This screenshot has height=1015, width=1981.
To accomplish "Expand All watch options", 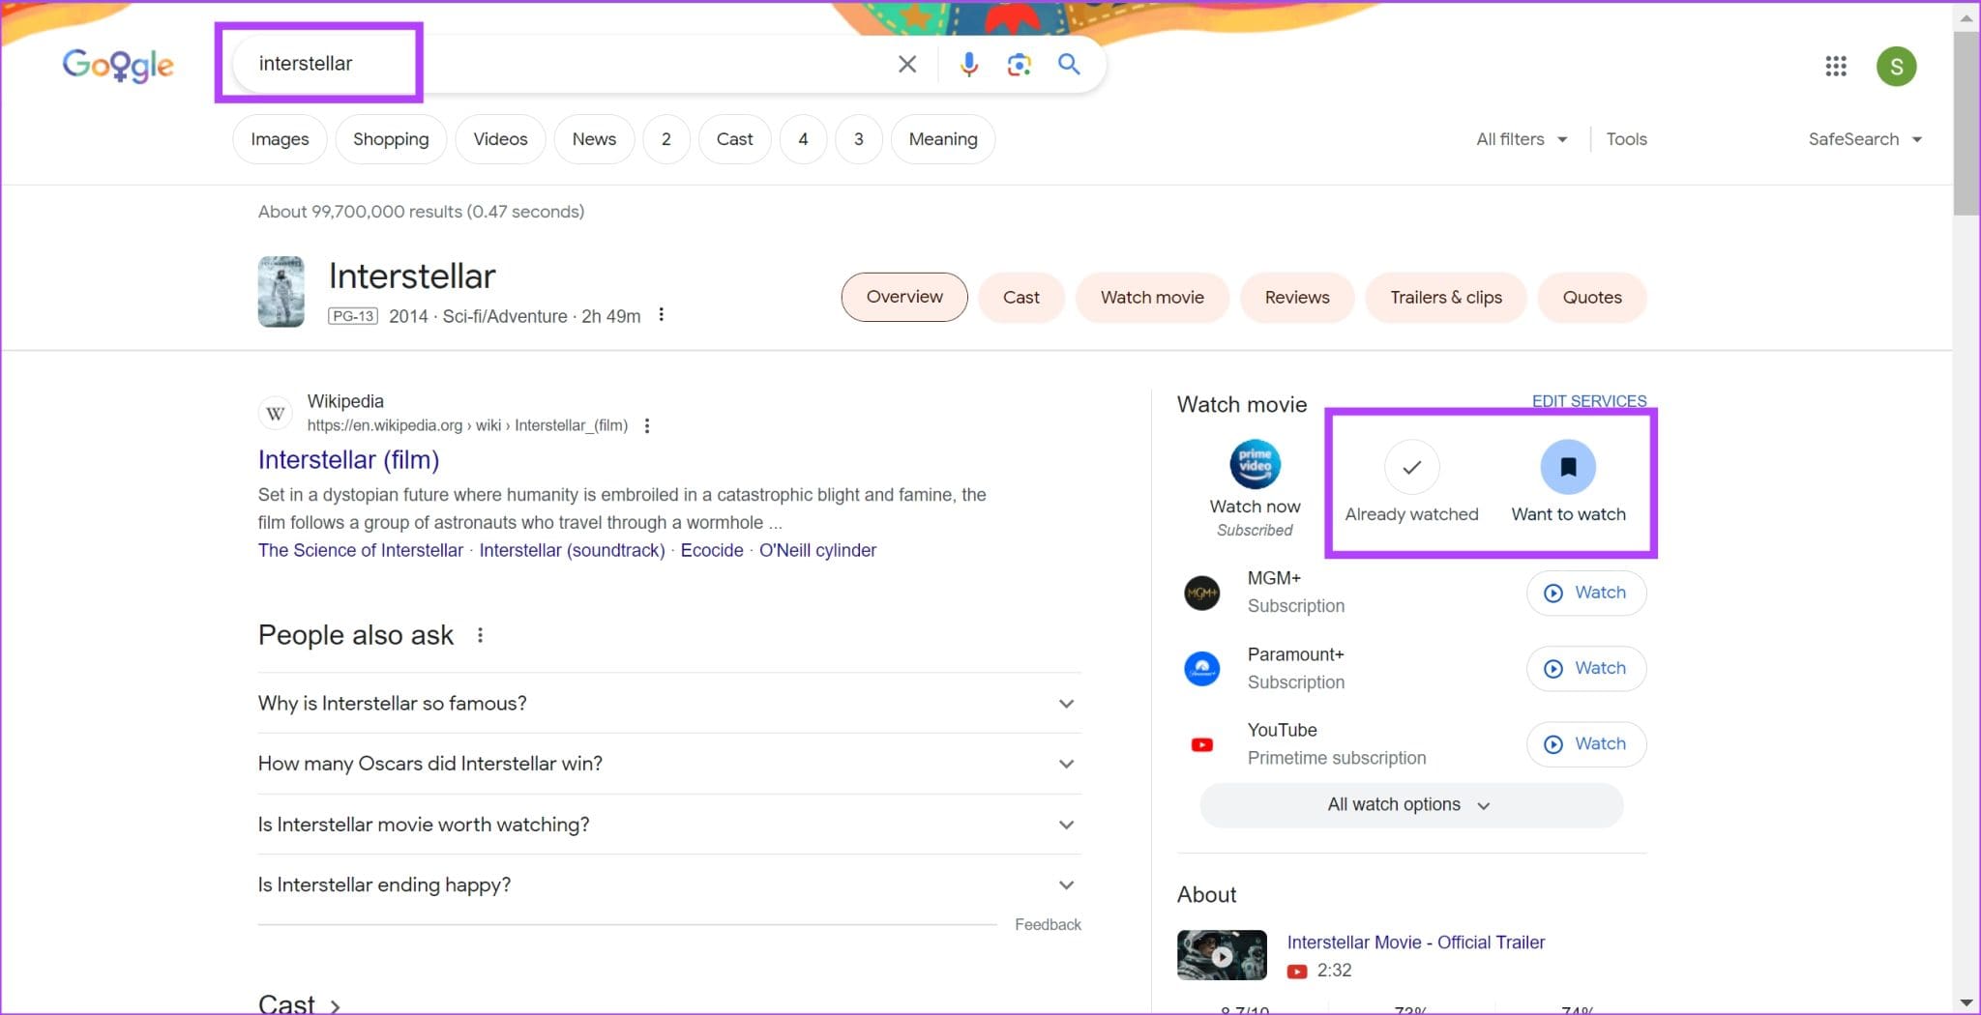I will (1410, 804).
